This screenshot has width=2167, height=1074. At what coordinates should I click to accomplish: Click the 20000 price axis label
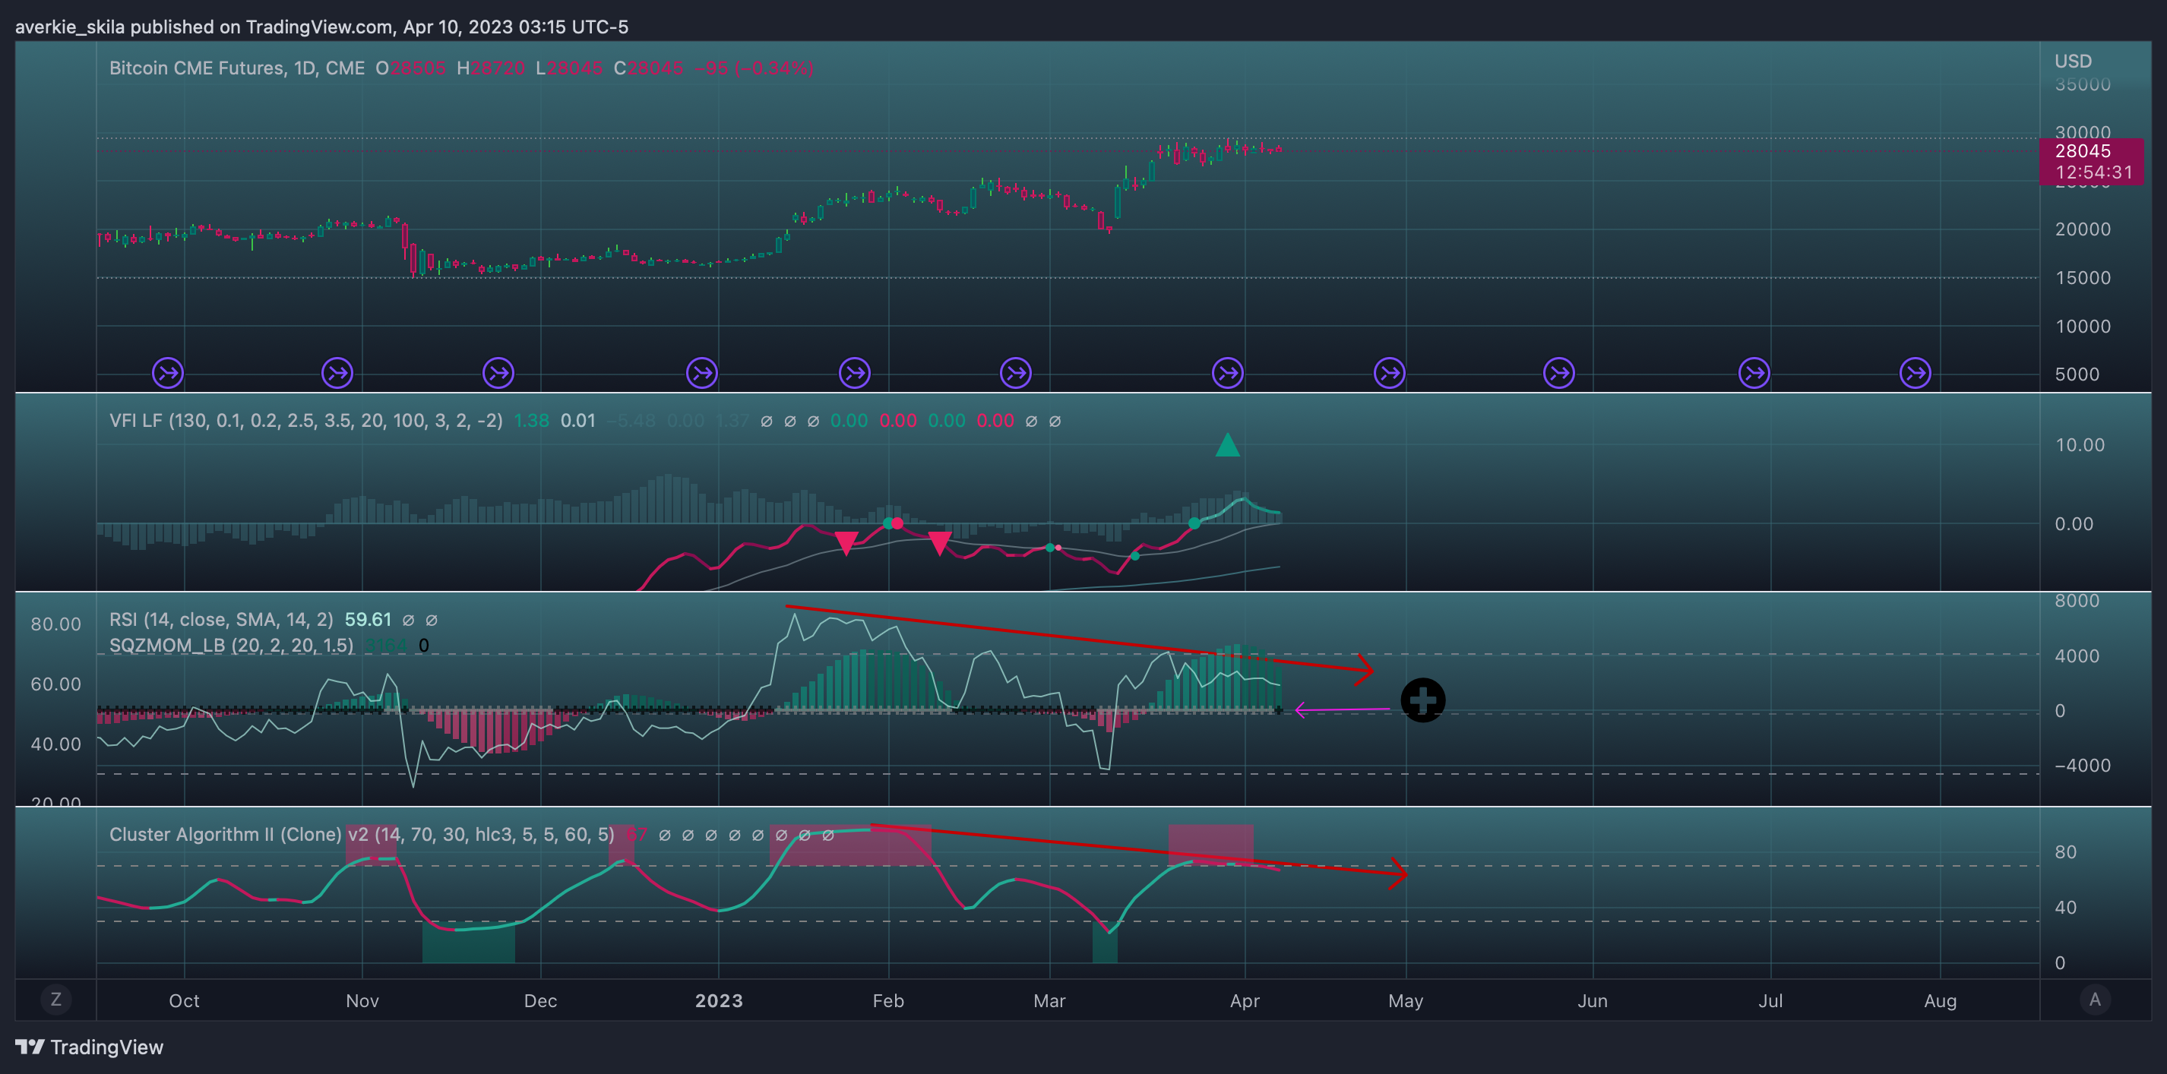pyautogui.click(x=2083, y=229)
